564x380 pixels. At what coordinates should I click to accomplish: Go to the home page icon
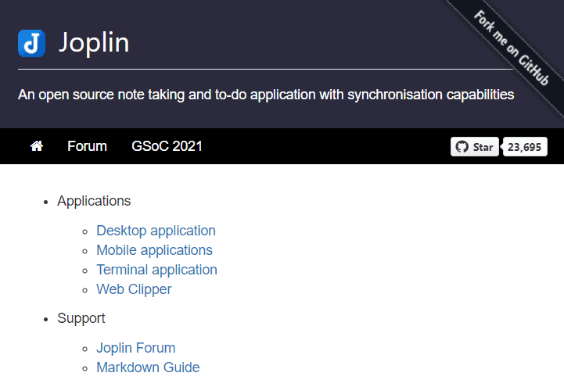37,146
